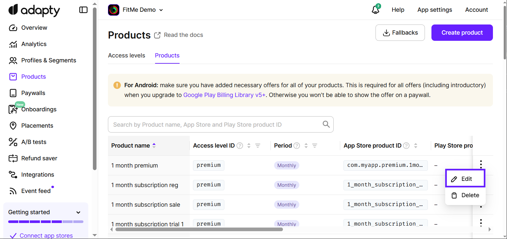Toggle the sidebar collapse icon
The width and height of the screenshot is (507, 239).
click(83, 10)
